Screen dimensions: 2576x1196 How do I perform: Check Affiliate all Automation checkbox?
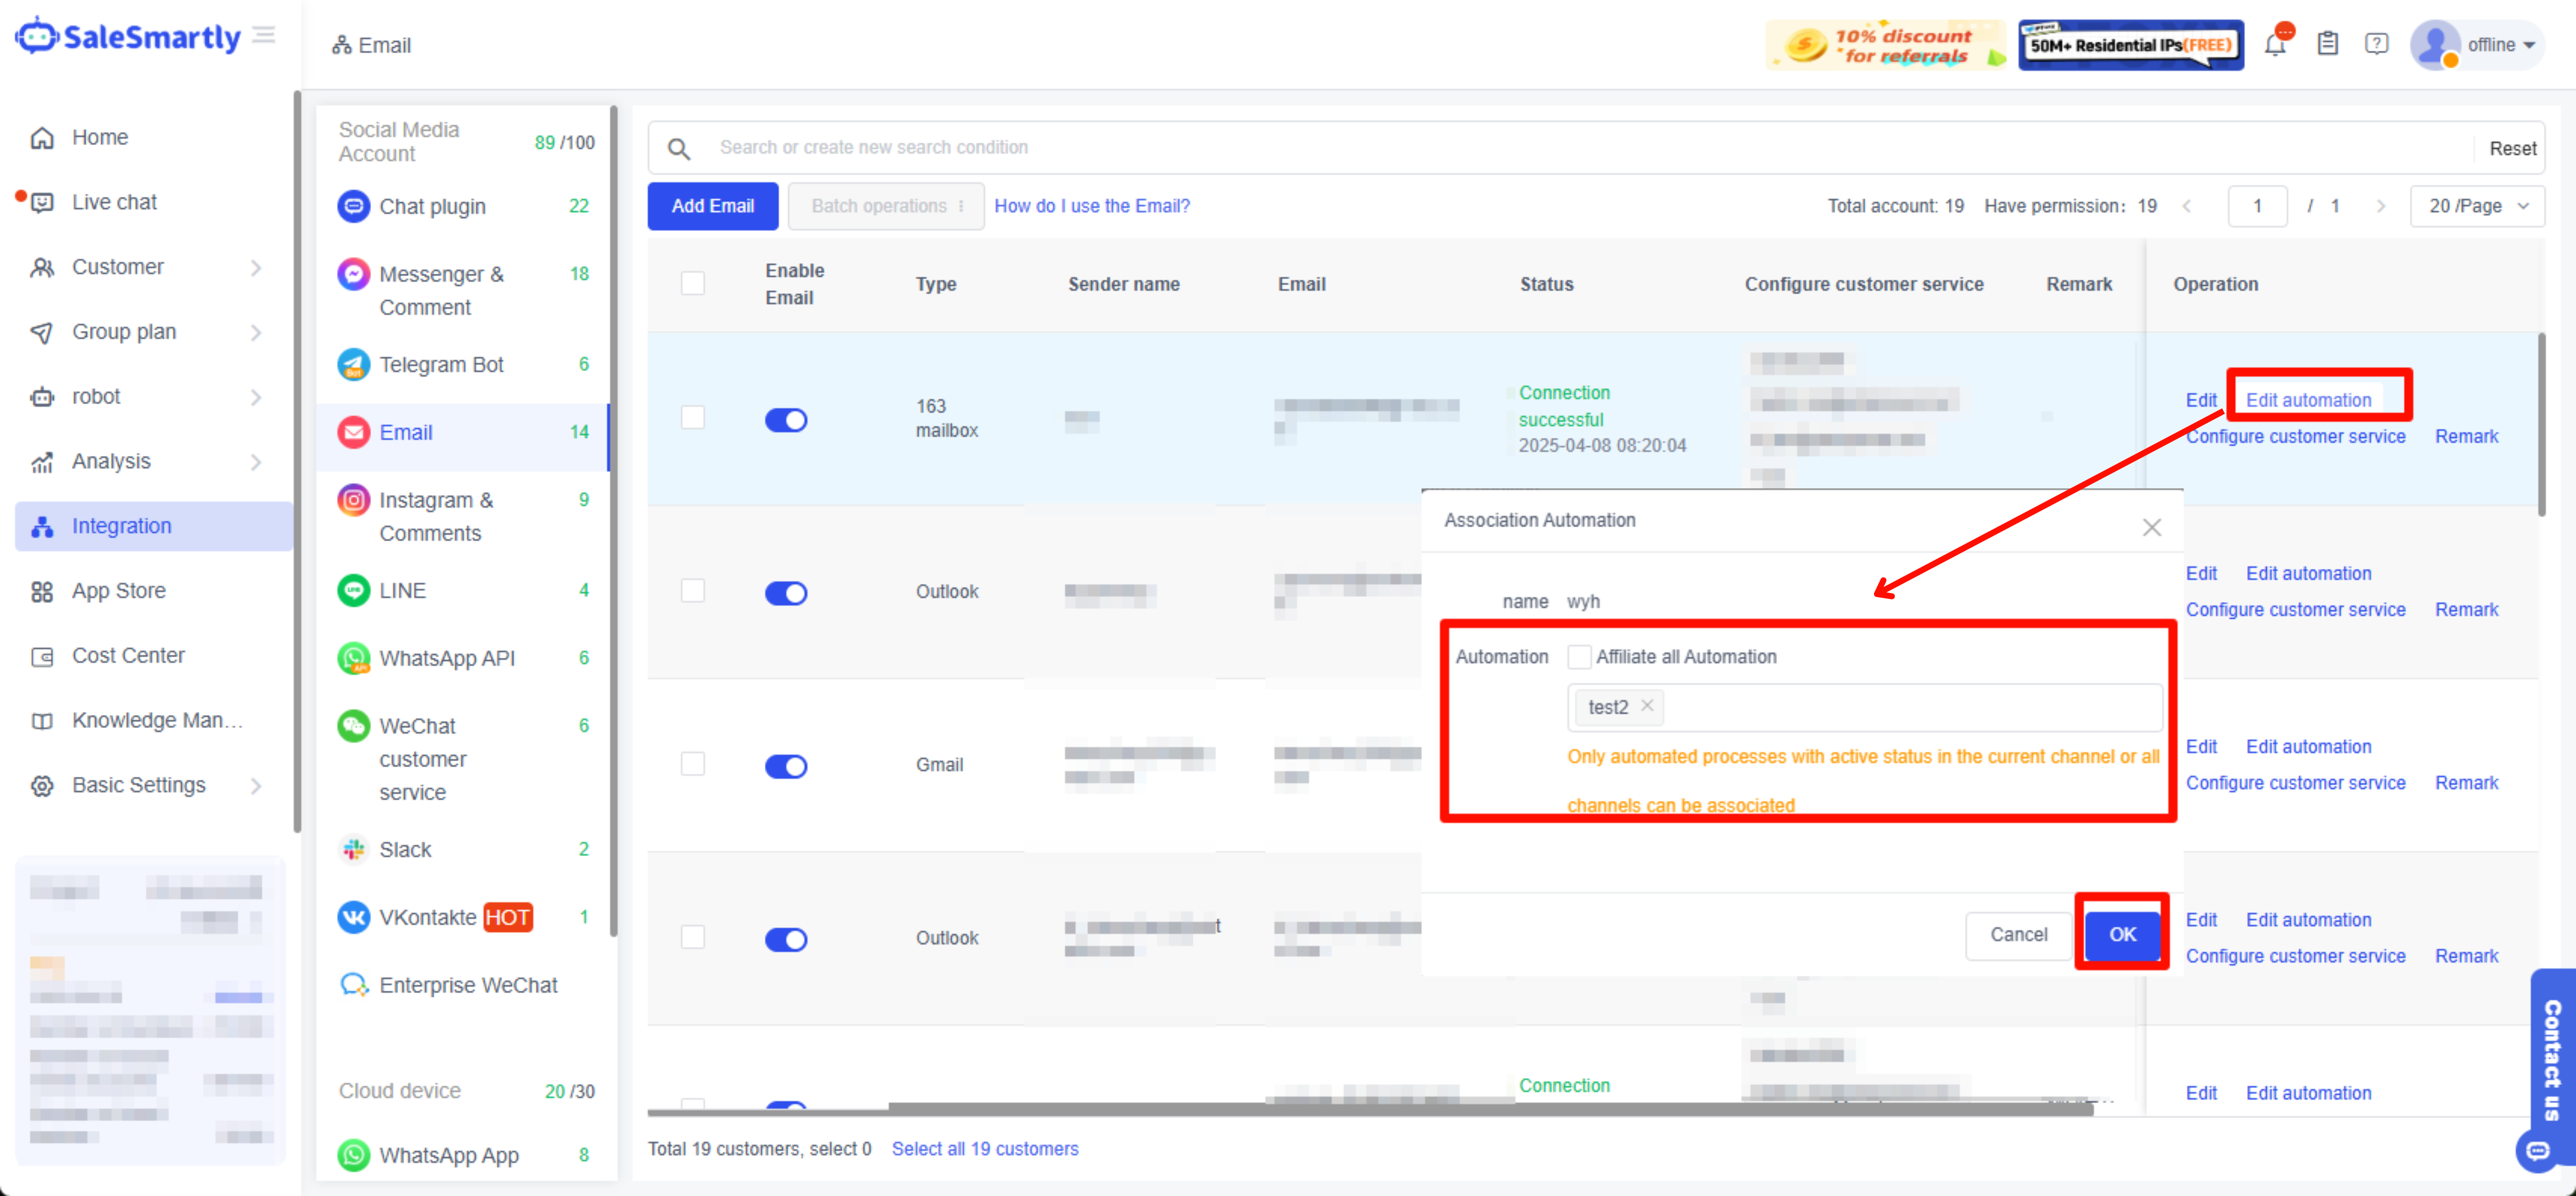1579,657
